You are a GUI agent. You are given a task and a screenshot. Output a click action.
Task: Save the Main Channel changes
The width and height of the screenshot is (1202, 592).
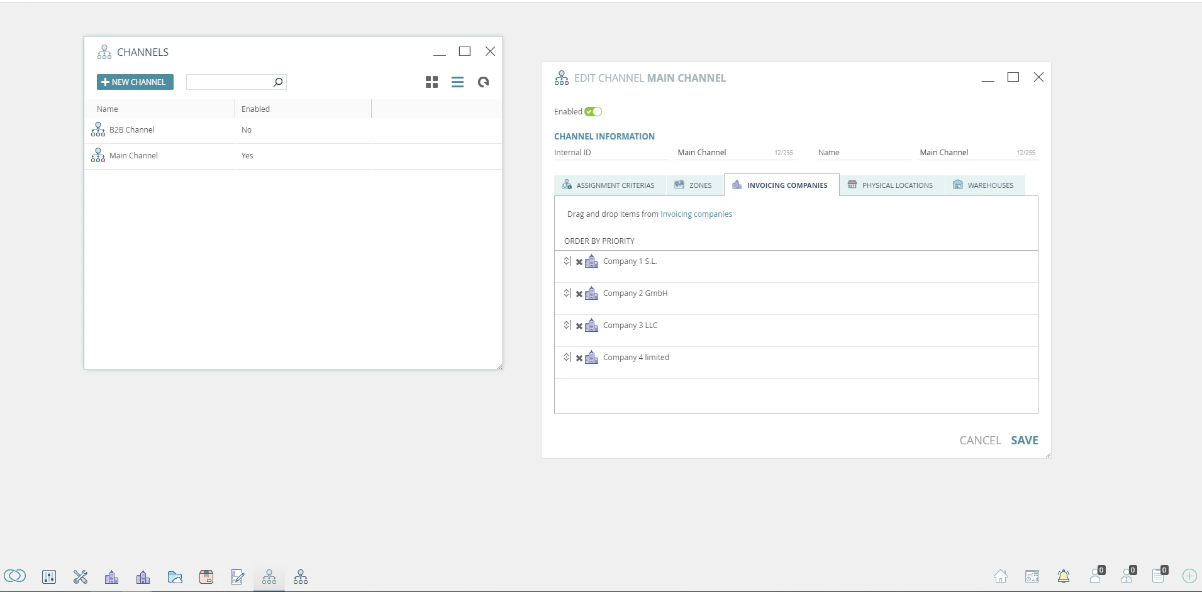tap(1024, 440)
